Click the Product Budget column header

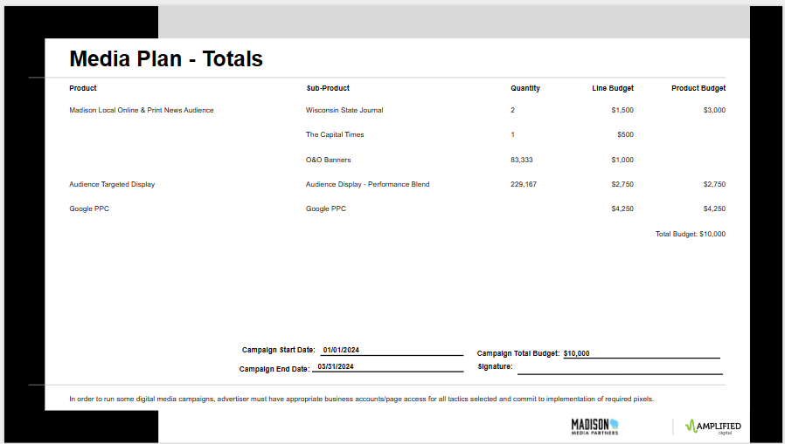pos(698,88)
